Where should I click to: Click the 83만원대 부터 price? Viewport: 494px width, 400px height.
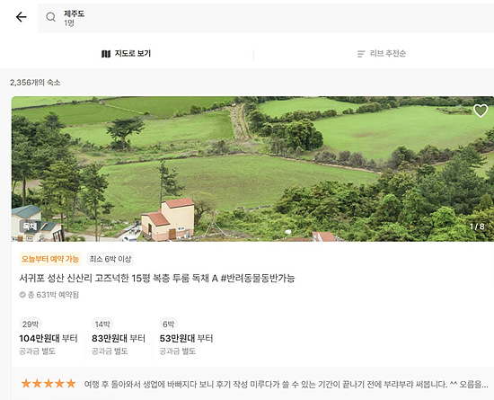[119, 339]
